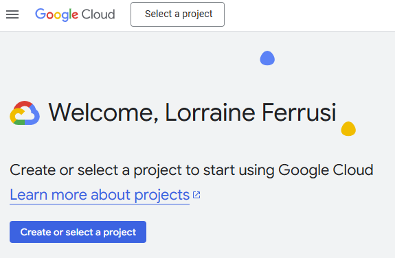Click the multicolor Google Cloud cloud icon
Viewport: 395px width, 258px height.
pos(25,113)
